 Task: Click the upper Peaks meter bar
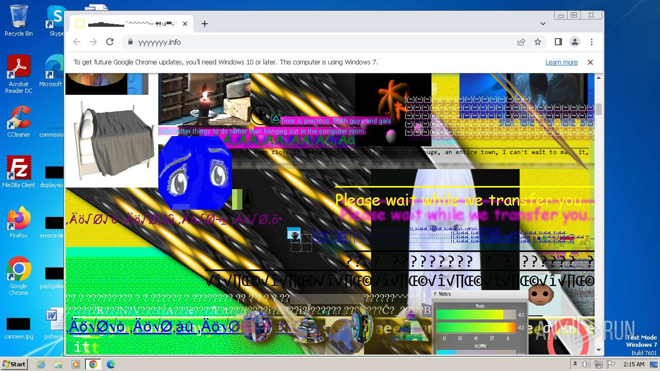coord(476,315)
